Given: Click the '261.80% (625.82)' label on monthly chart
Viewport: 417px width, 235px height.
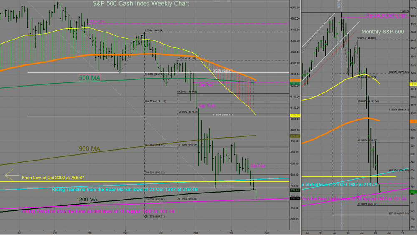Looking at the screenshot, I should [x=367, y=204].
